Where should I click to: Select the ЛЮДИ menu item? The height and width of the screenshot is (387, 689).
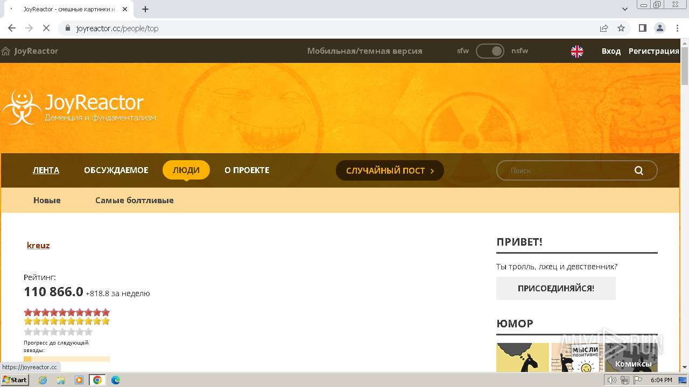(x=186, y=170)
